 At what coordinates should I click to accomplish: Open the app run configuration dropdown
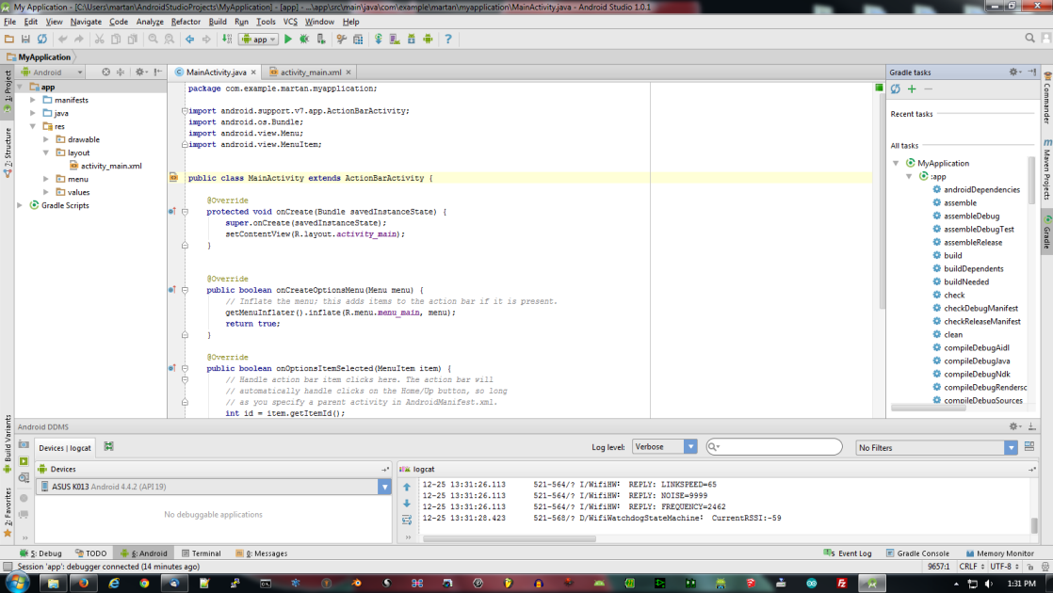259,39
